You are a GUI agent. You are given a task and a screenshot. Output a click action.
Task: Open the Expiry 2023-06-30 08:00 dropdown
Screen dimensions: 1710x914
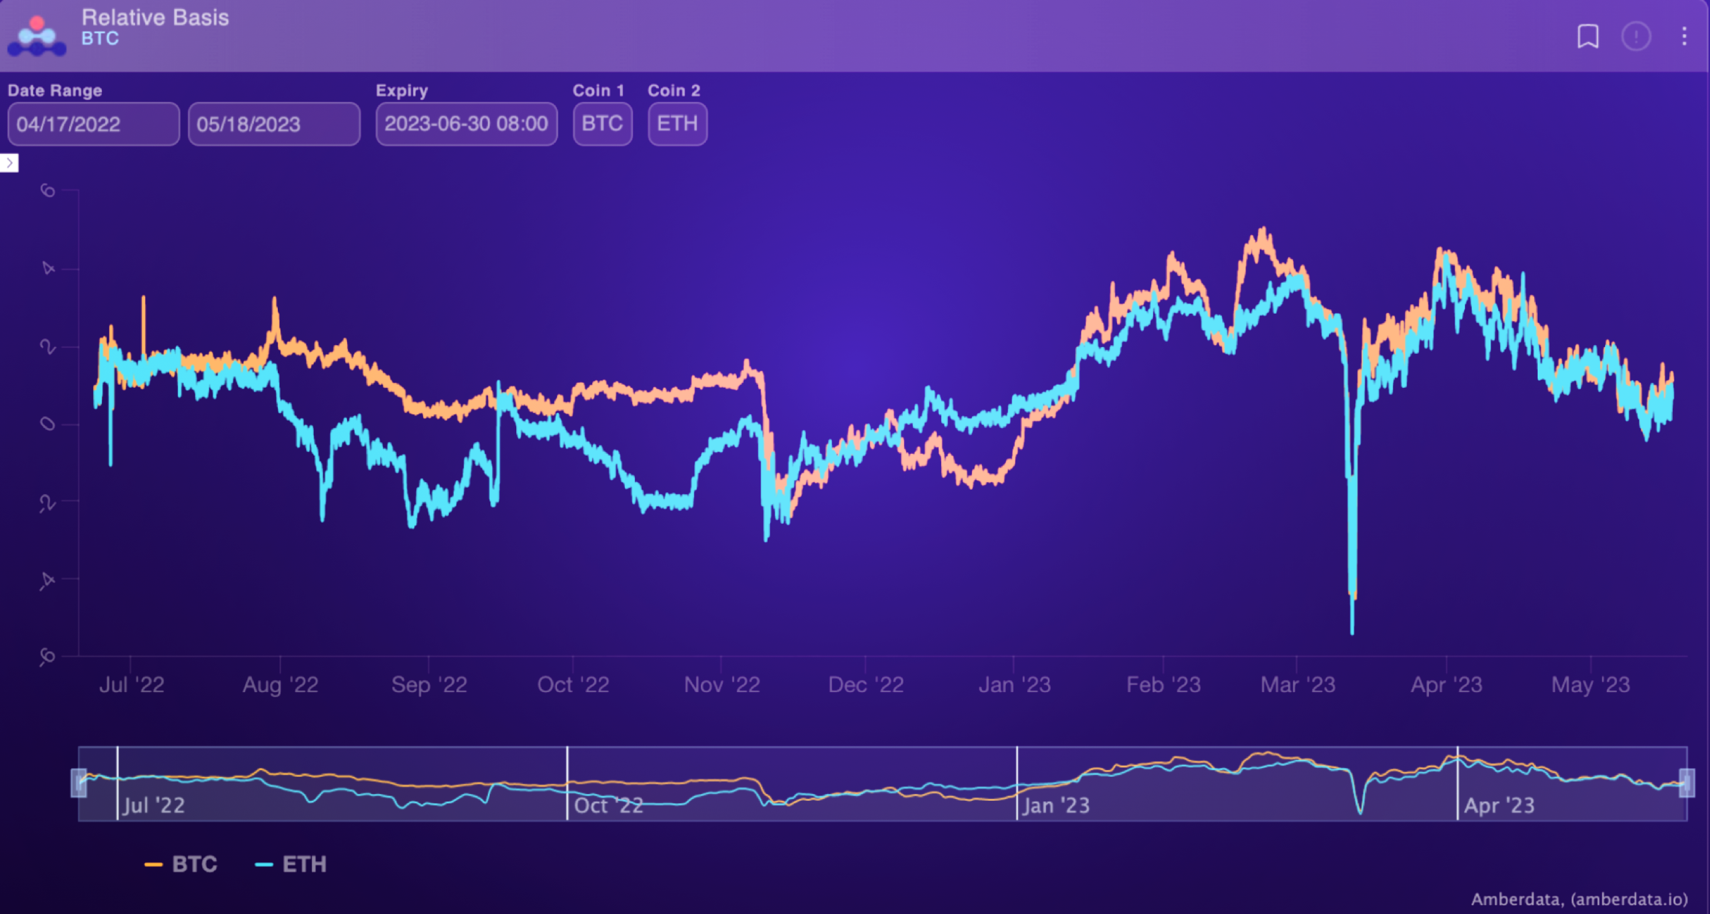[x=466, y=124]
